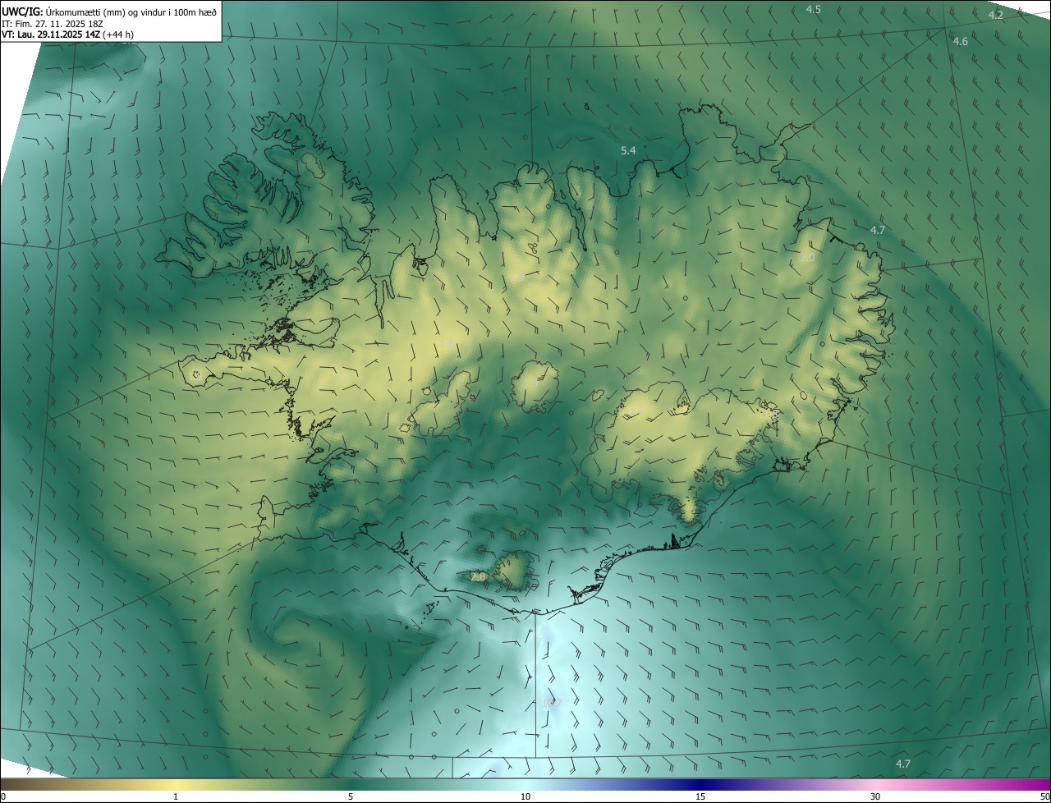Image resolution: width=1051 pixels, height=803 pixels.
Task: Click the map value label '4.2'
Action: pos(995,15)
